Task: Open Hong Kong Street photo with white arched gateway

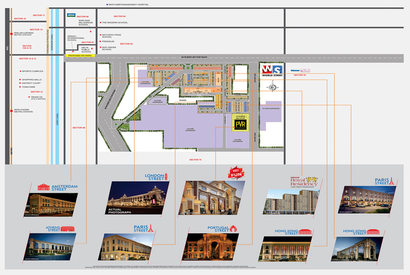Action: pyautogui.click(x=357, y=249)
